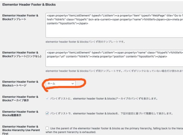Uncheck the 階層表示 checkbox

pyautogui.click(x=47, y=113)
